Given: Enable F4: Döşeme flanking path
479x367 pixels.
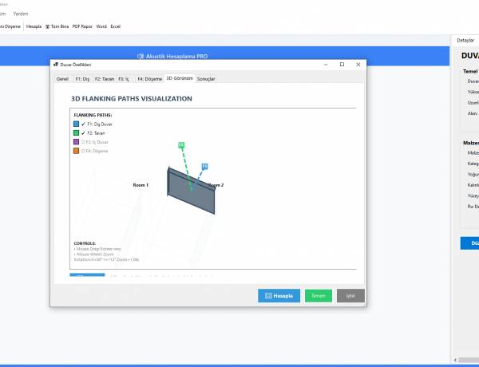Looking at the screenshot, I should (x=82, y=151).
